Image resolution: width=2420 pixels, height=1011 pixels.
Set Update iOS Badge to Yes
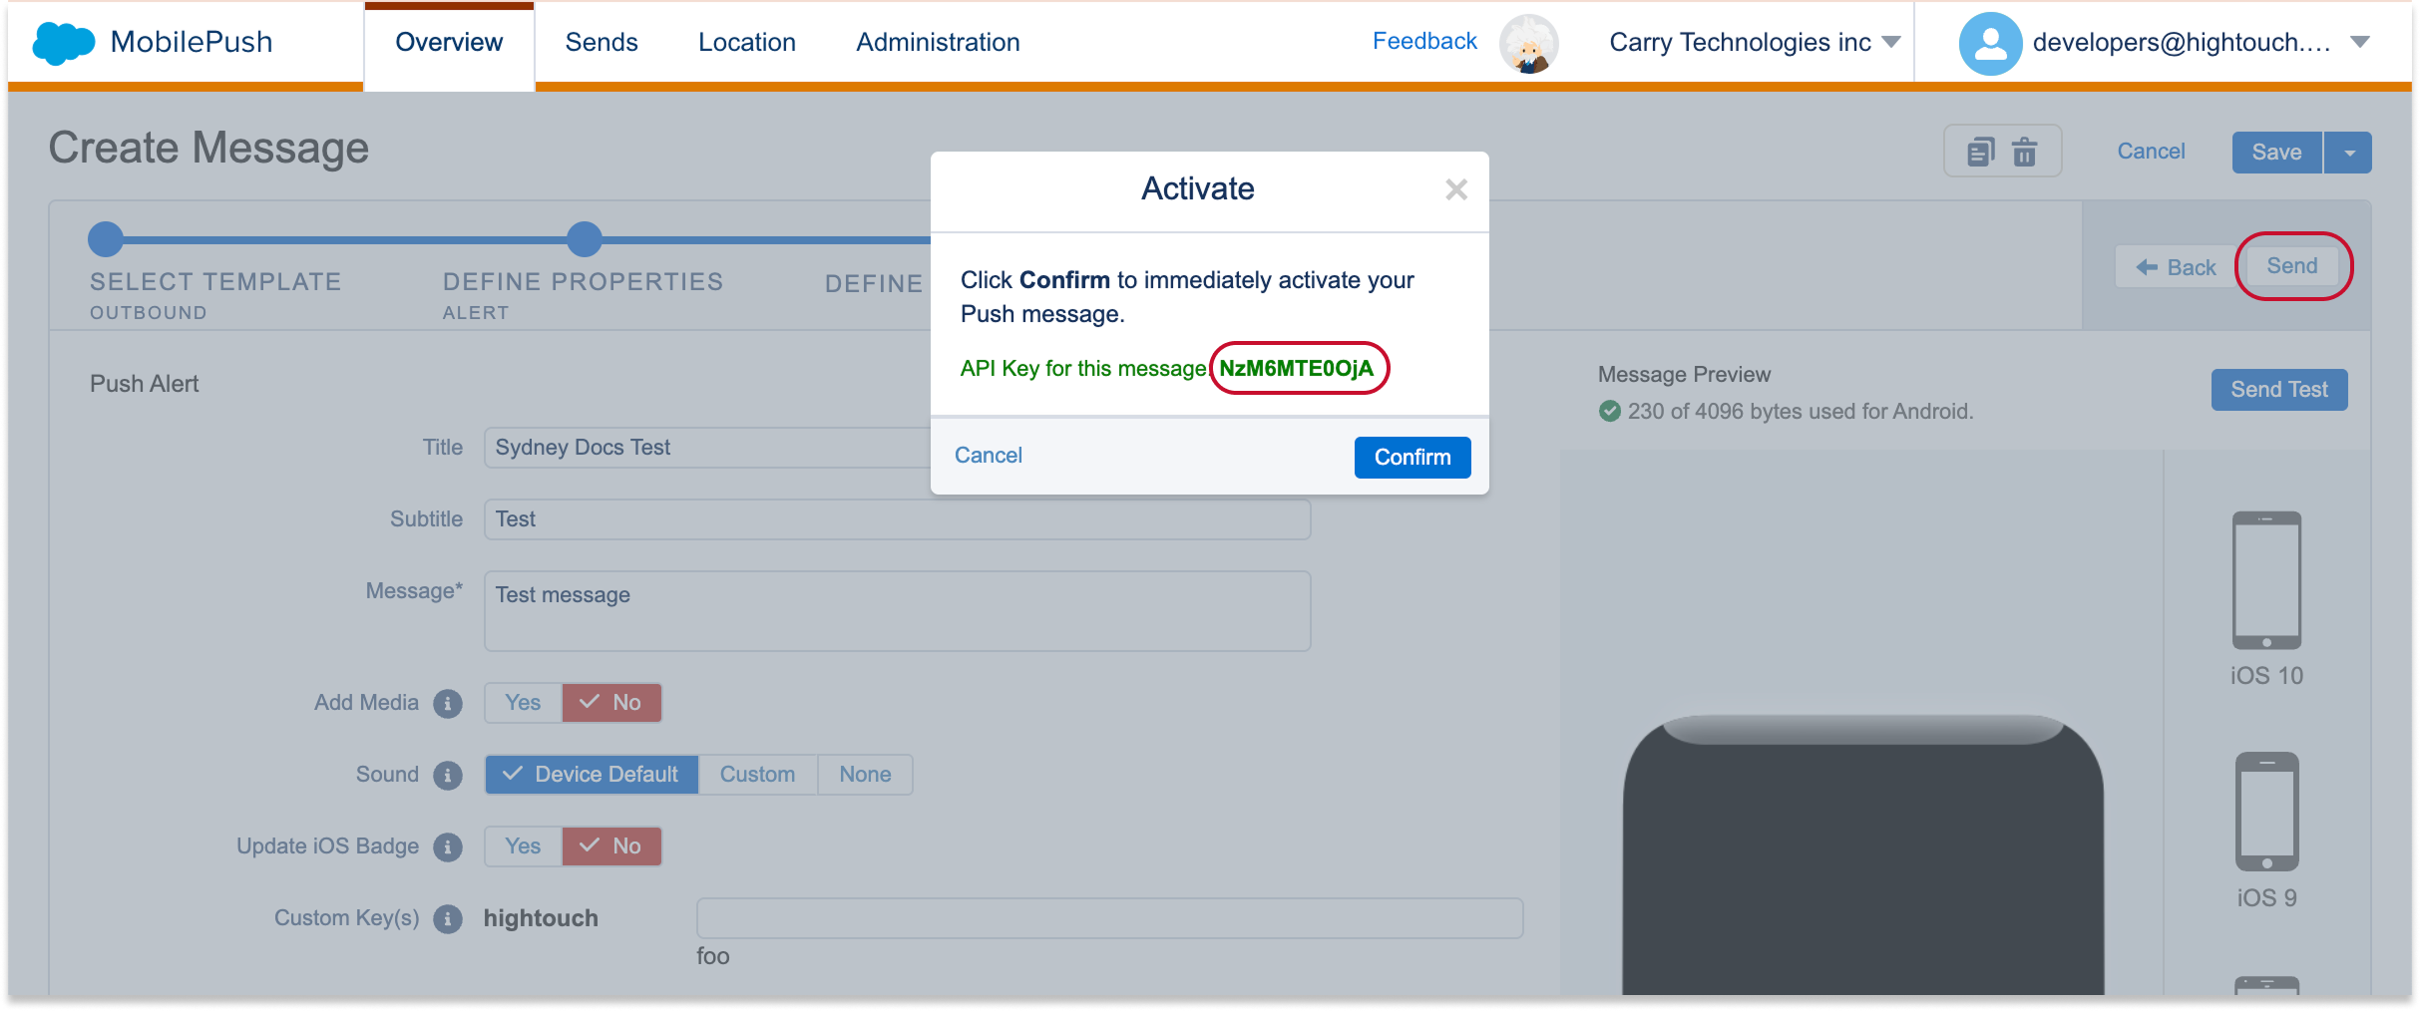point(523,846)
